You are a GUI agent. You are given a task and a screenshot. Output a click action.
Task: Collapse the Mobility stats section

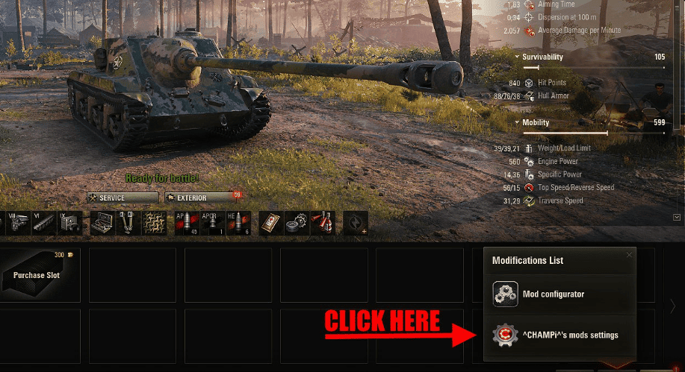[517, 122]
